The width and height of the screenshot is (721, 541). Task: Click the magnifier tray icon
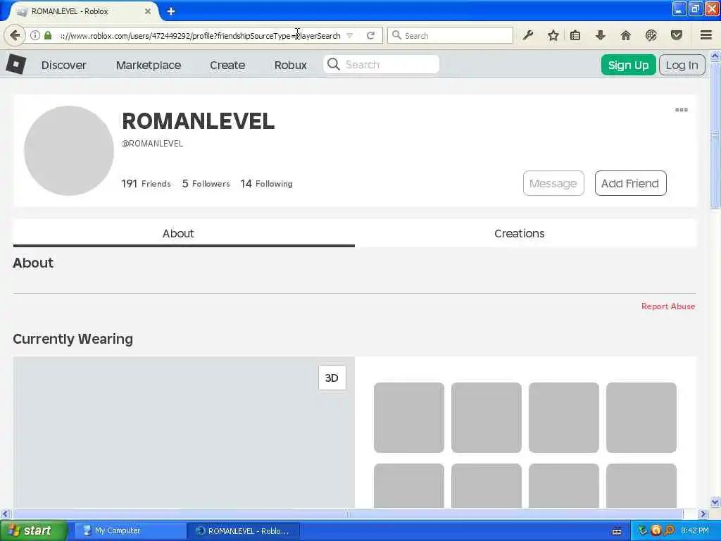[670, 531]
